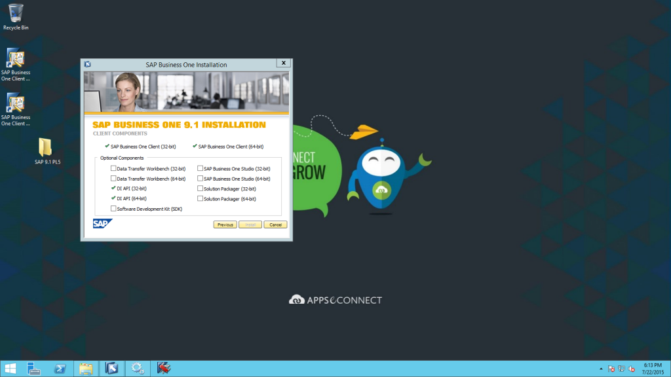This screenshot has width=671, height=377.
Task: Enable Data Transfer Workbench (64-bit)
Action: tap(113, 178)
